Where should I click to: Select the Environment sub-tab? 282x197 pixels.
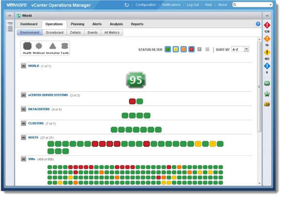point(30,32)
